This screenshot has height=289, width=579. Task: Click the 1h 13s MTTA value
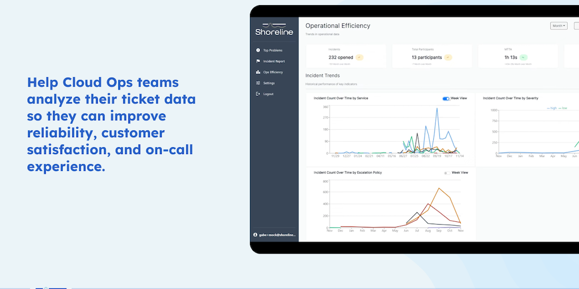tap(511, 58)
